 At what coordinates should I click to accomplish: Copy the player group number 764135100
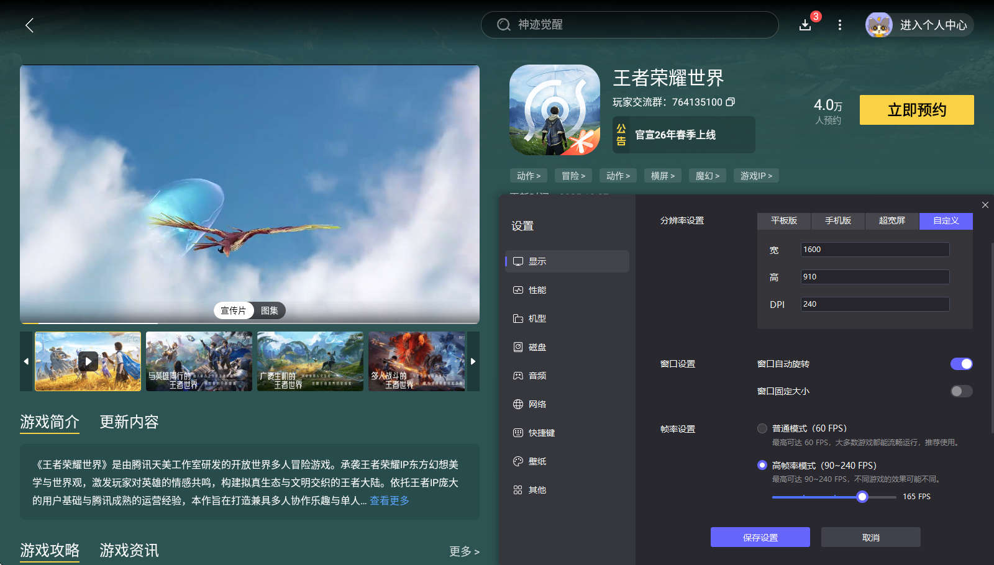(x=731, y=102)
